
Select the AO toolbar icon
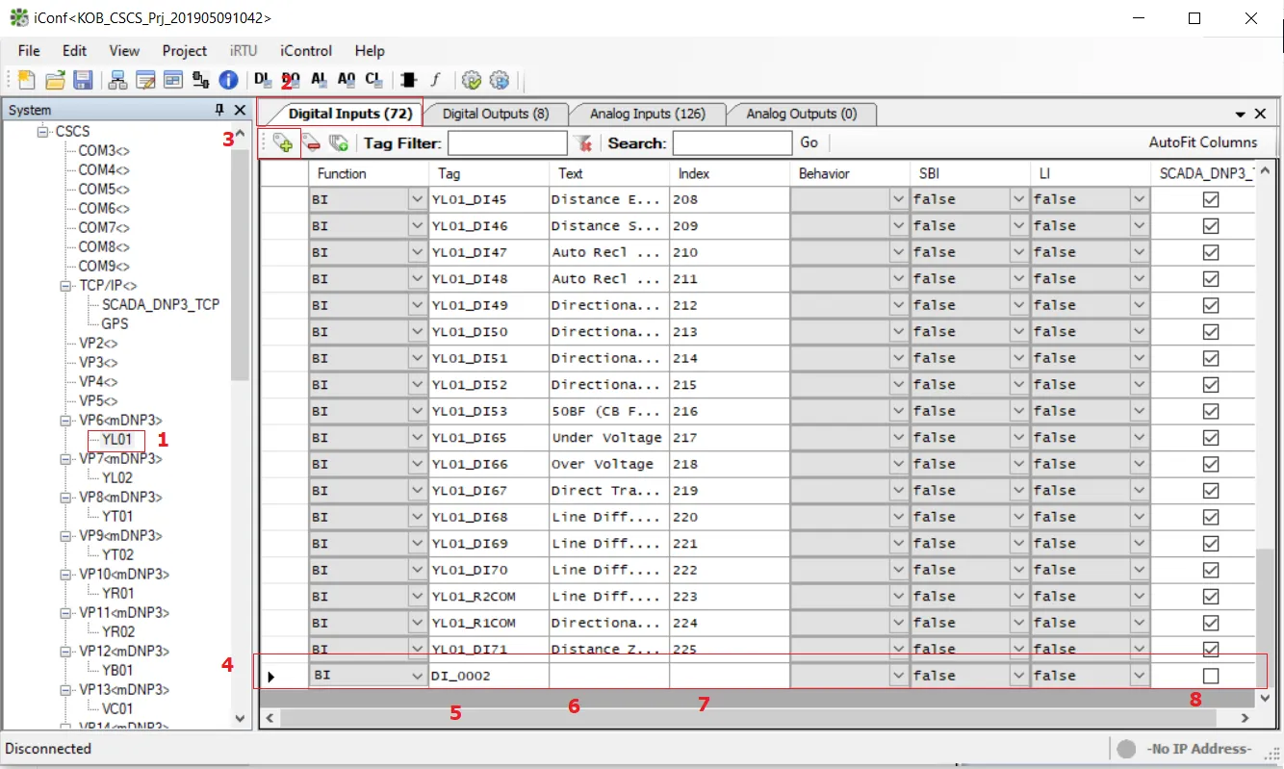pos(347,80)
